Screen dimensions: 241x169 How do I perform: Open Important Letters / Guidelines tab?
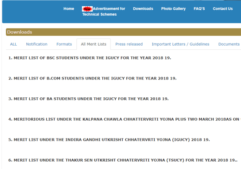tap(180, 44)
